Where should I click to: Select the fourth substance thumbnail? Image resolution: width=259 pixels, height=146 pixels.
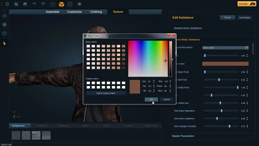46,135
